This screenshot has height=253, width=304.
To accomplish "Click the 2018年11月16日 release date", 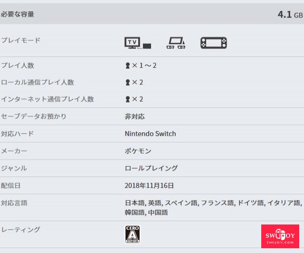I will 149,186.
